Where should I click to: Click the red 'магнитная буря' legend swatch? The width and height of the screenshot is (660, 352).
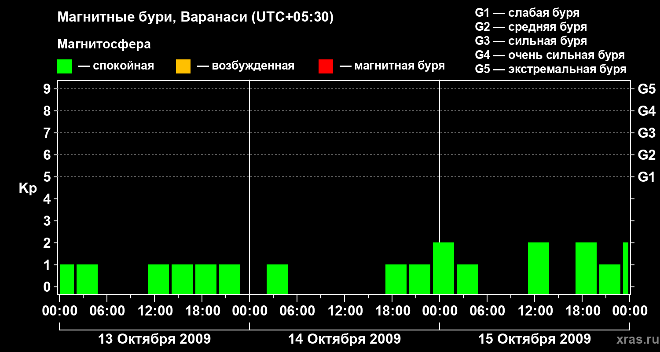point(326,66)
